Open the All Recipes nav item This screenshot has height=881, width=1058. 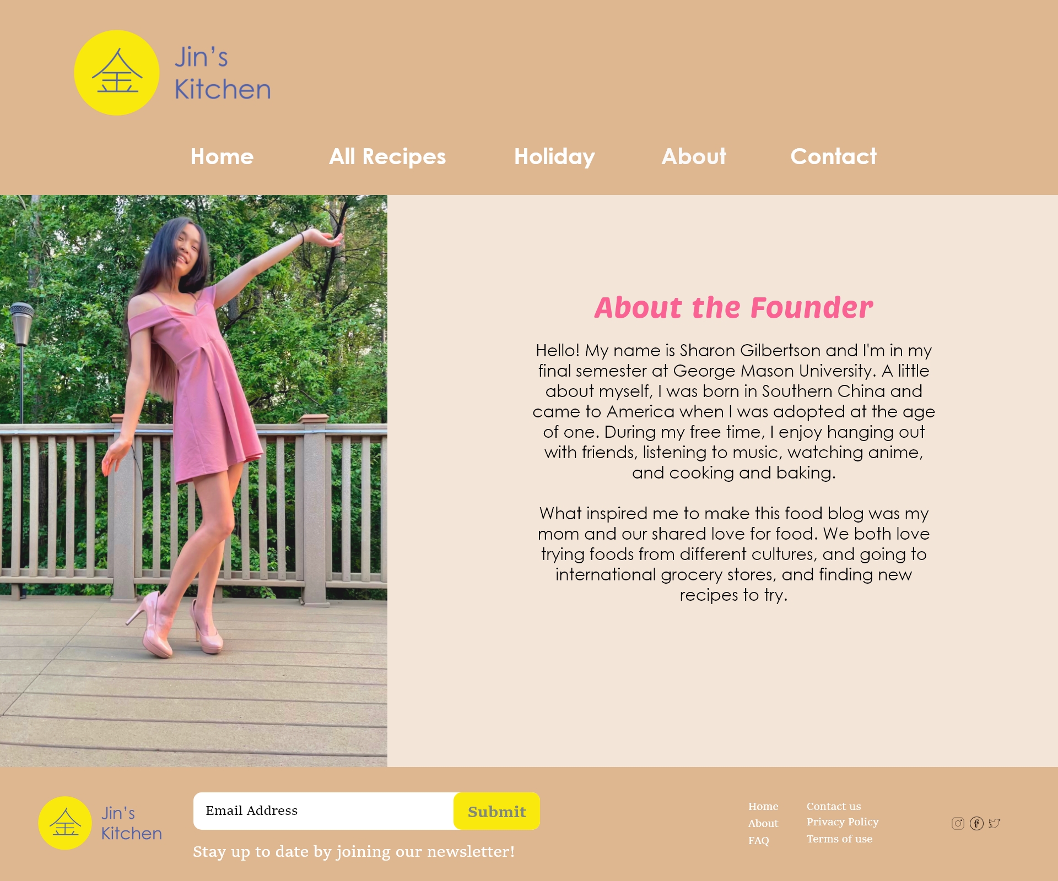[x=387, y=156]
